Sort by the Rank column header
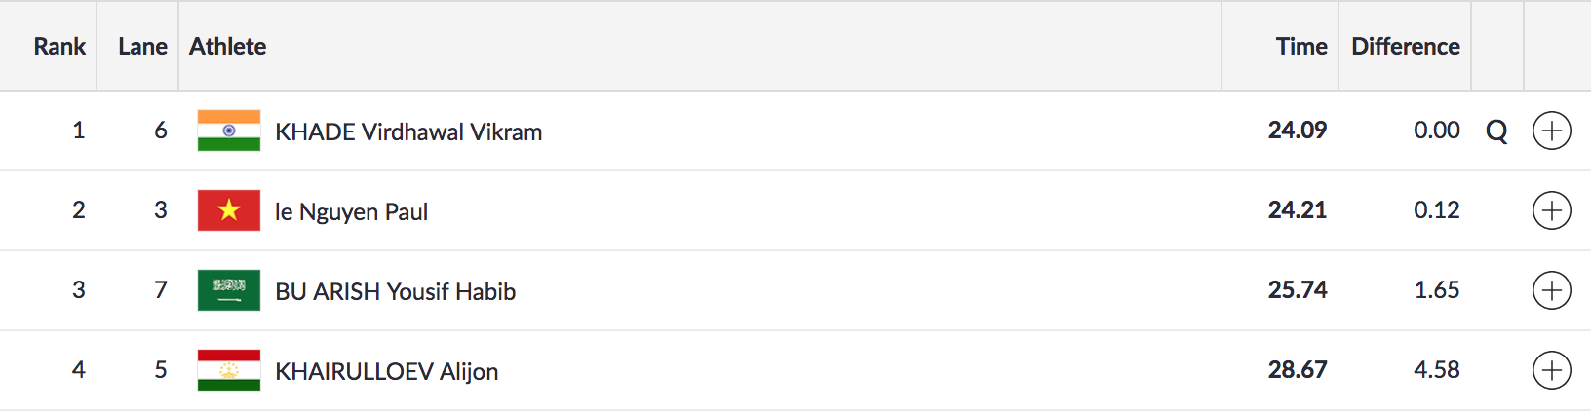 click(59, 47)
